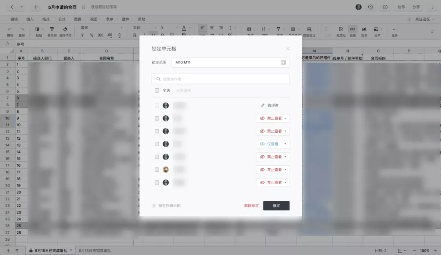Open the font color swatch picker
441x255 pixels.
pos(184,28)
